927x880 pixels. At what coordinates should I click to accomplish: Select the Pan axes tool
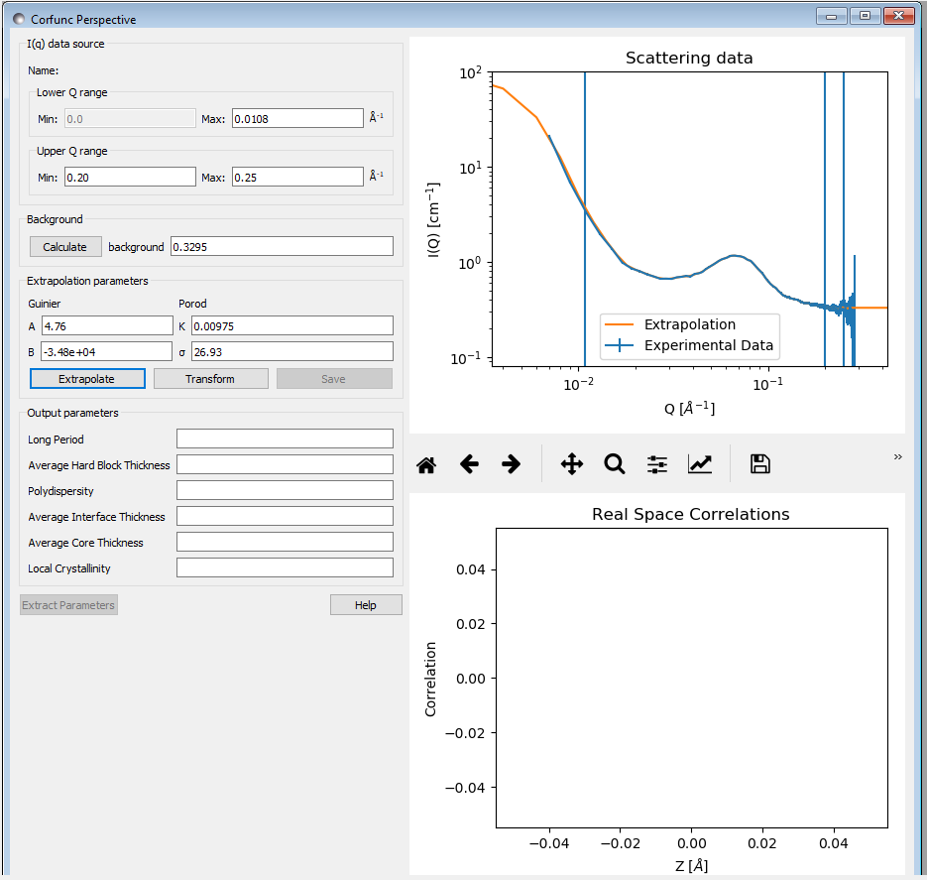[572, 464]
